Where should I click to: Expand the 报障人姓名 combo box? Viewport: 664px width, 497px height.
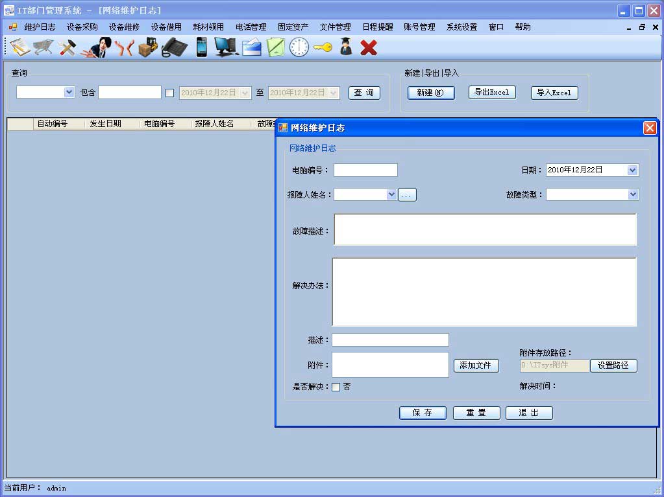coord(391,194)
